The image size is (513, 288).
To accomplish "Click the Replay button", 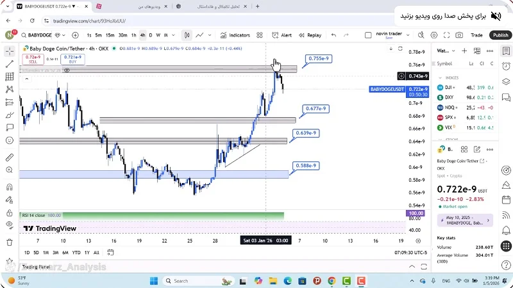I will (x=310, y=35).
